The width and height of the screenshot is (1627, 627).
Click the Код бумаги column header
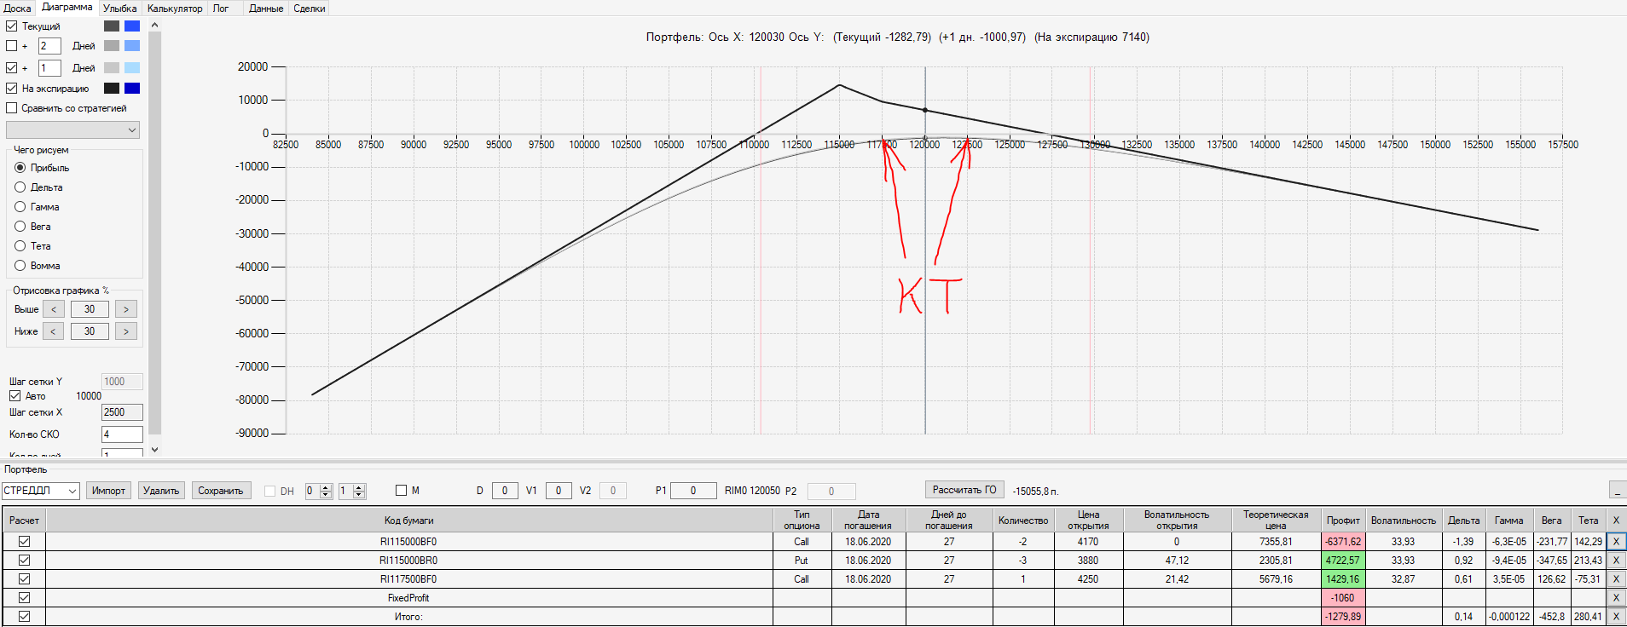tap(408, 521)
